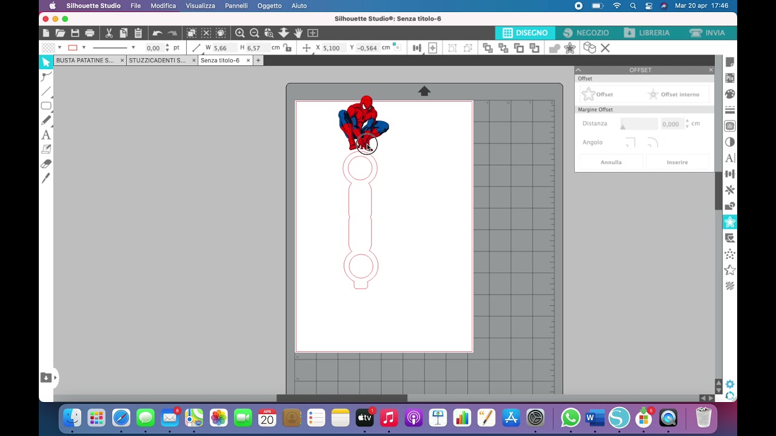Open Microsoft Word from the Dock
Screen dimensions: 776x436
tap(595, 417)
